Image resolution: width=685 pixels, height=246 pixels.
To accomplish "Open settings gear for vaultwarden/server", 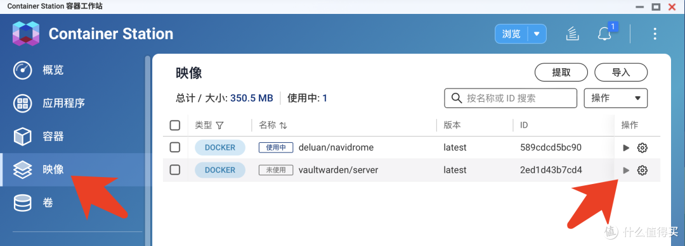I will tap(642, 170).
